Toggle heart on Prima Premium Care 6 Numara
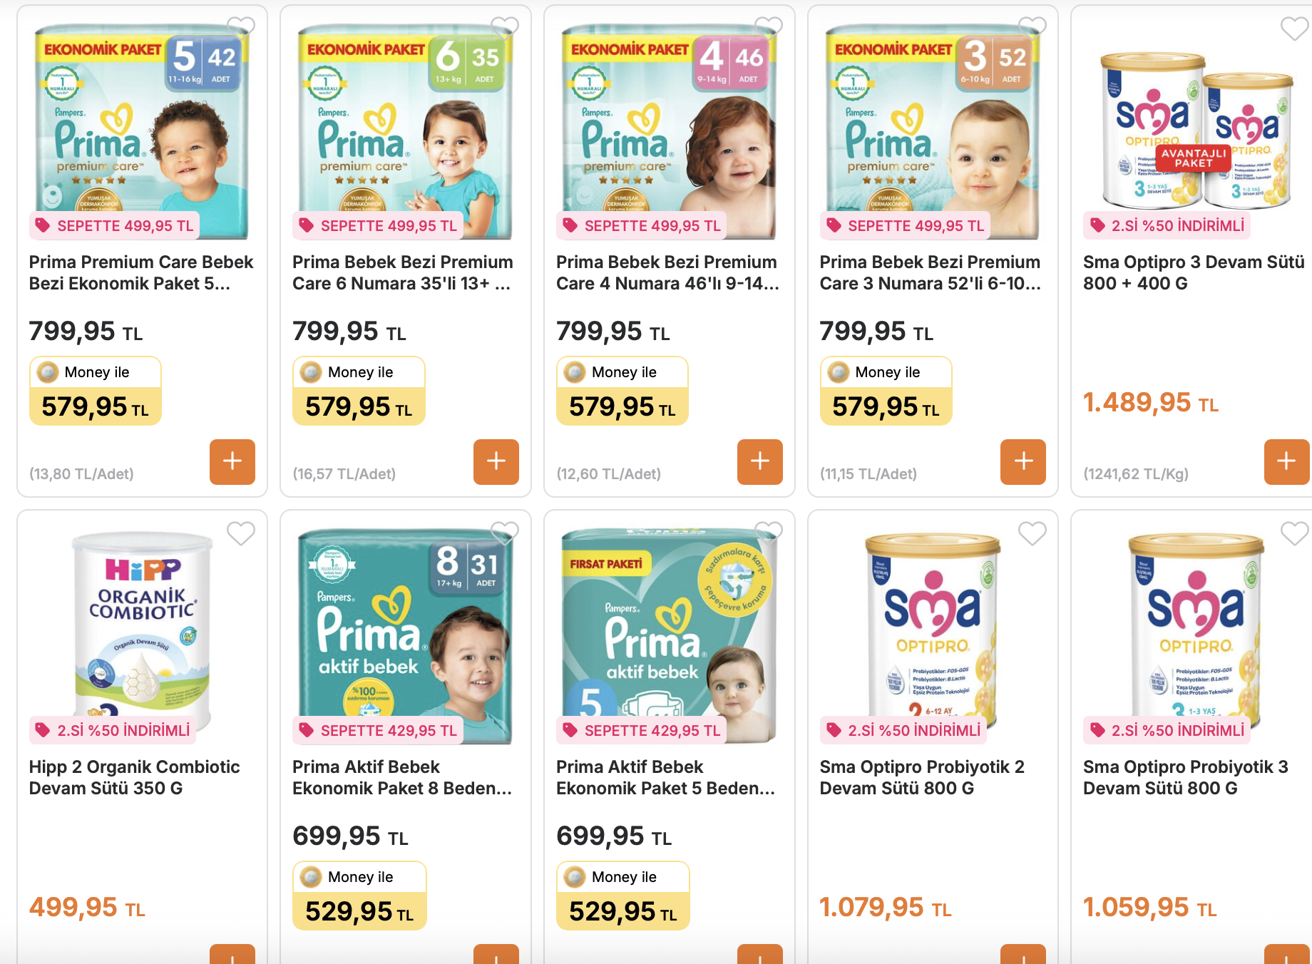 pyautogui.click(x=505, y=29)
